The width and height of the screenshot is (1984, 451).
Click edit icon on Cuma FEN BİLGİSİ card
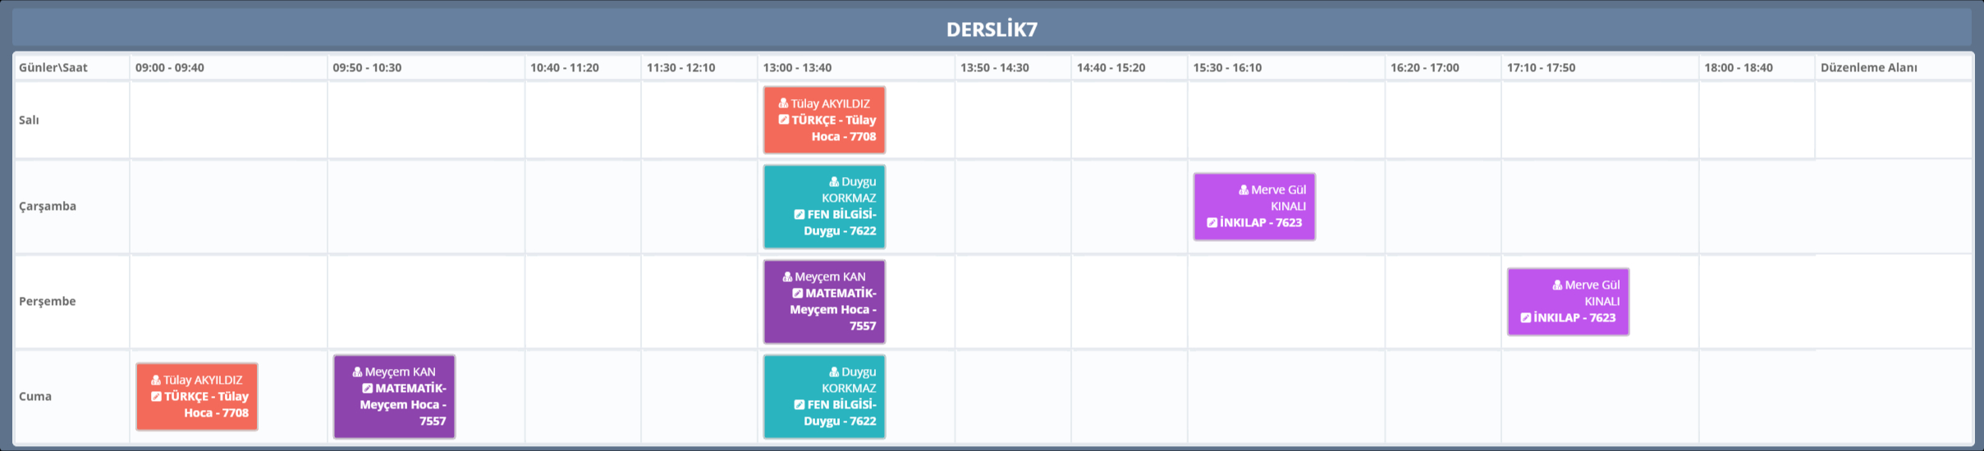799,405
